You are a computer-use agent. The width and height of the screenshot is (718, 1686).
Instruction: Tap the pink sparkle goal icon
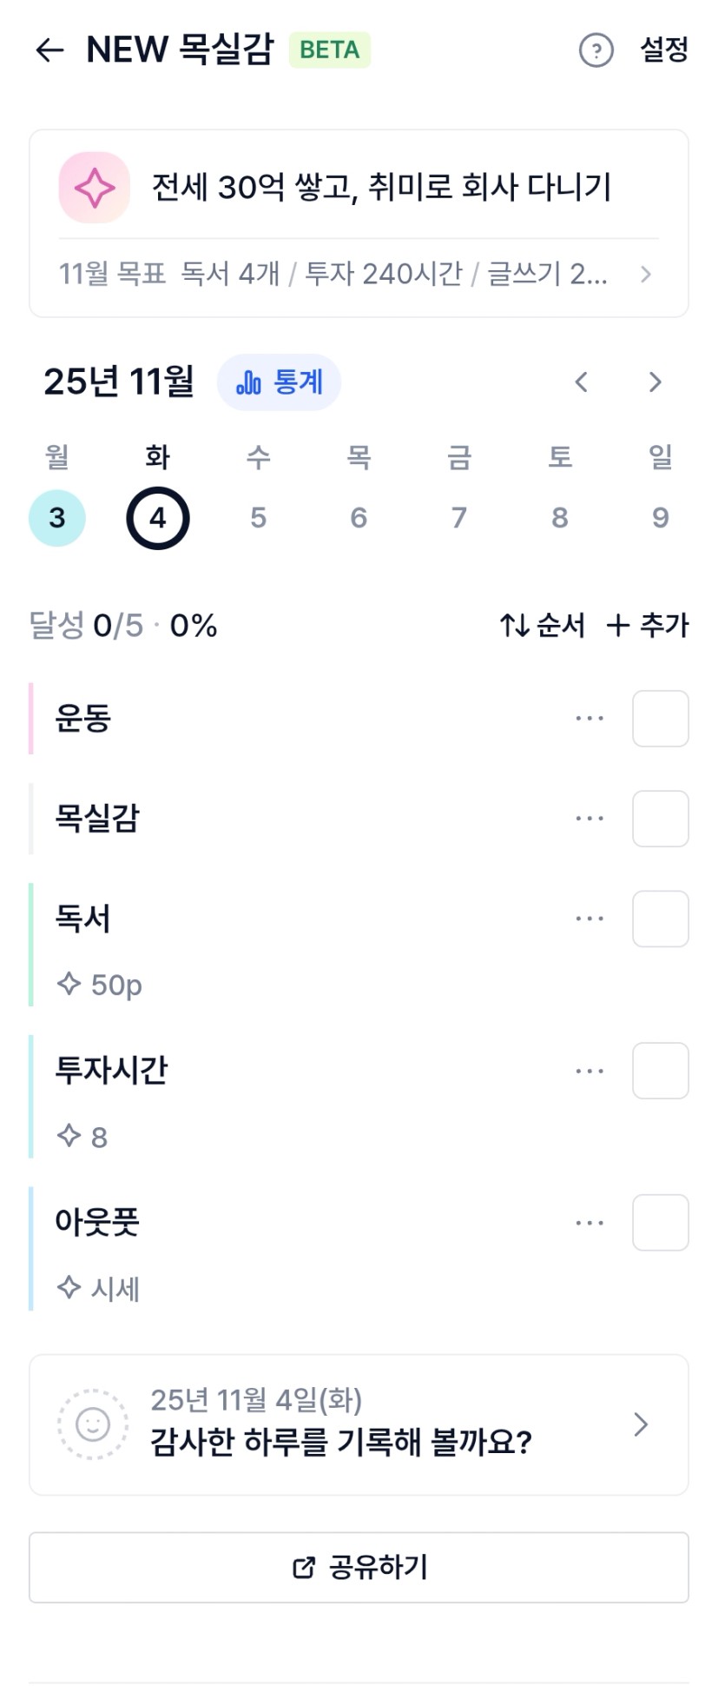[x=94, y=188]
